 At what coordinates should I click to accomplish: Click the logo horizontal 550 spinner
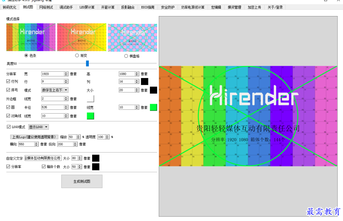(37, 144)
